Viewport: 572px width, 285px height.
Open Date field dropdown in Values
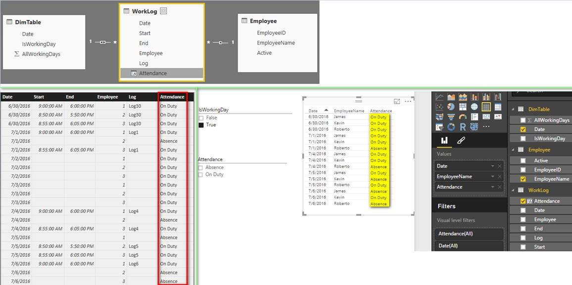pos(492,166)
